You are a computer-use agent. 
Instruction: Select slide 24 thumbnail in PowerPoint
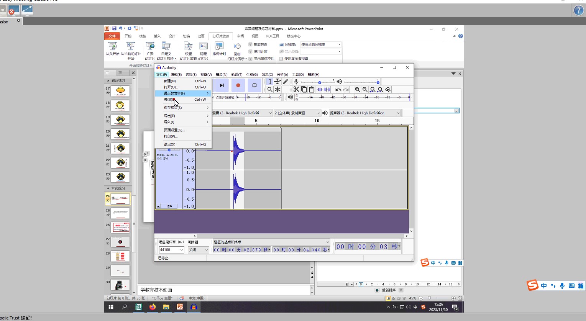120,199
